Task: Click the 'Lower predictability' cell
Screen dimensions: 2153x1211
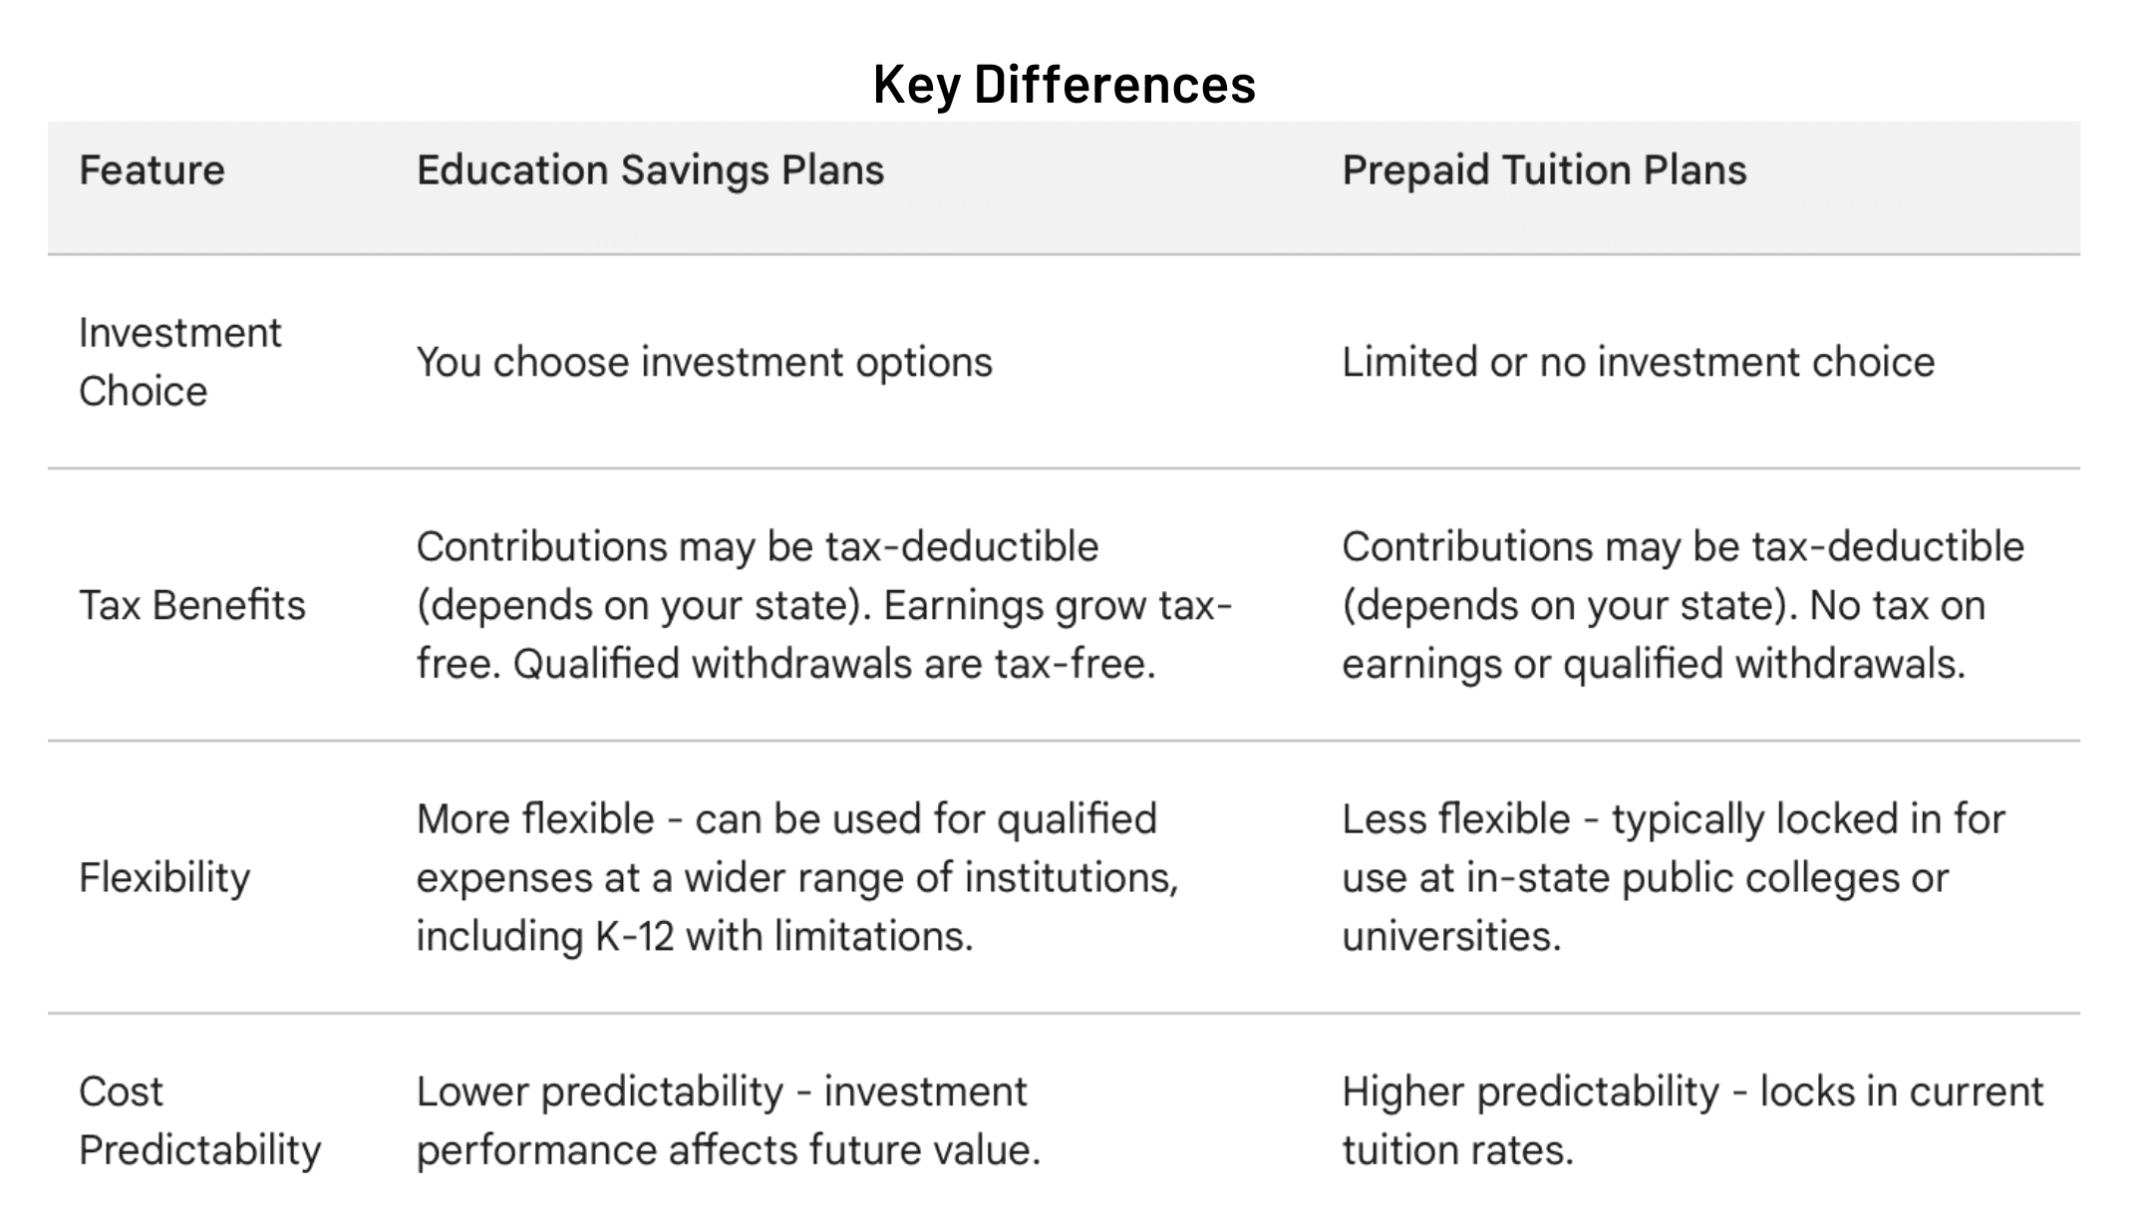Action: point(728,1120)
